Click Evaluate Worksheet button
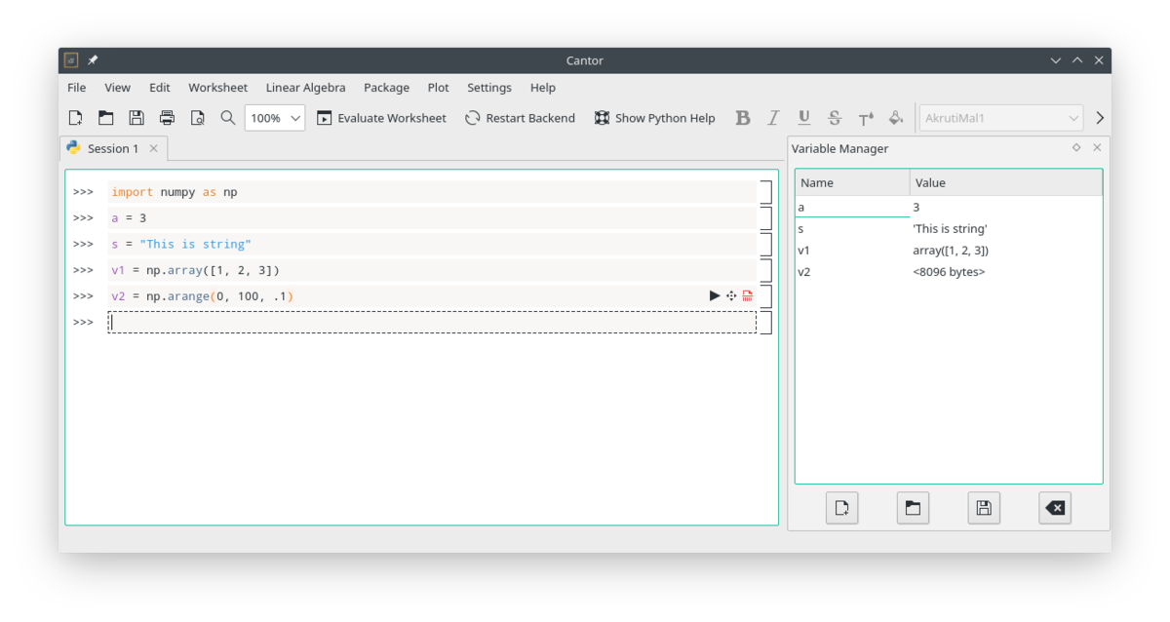Screen dimensions: 1170x622 coord(381,118)
